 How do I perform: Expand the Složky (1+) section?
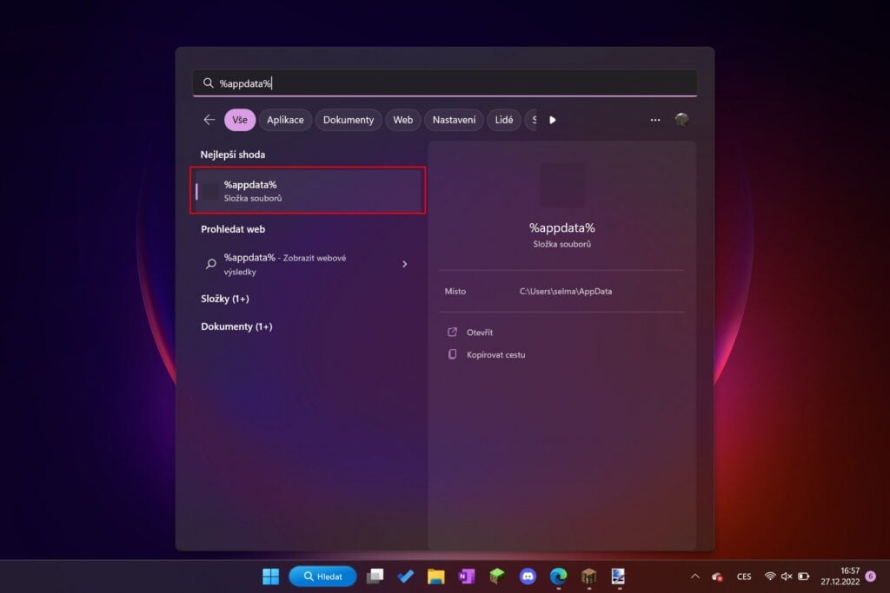225,299
